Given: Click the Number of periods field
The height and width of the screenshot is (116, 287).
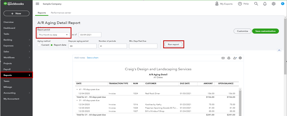Looking at the screenshot, I should (113, 46).
